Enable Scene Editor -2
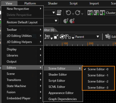Viewport: 116px width, 103px height. click(x=98, y=81)
